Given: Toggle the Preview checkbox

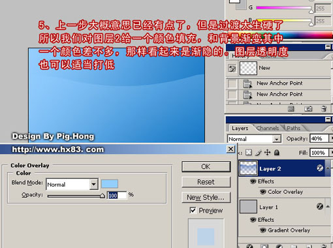Looking at the screenshot, I should click(193, 210).
